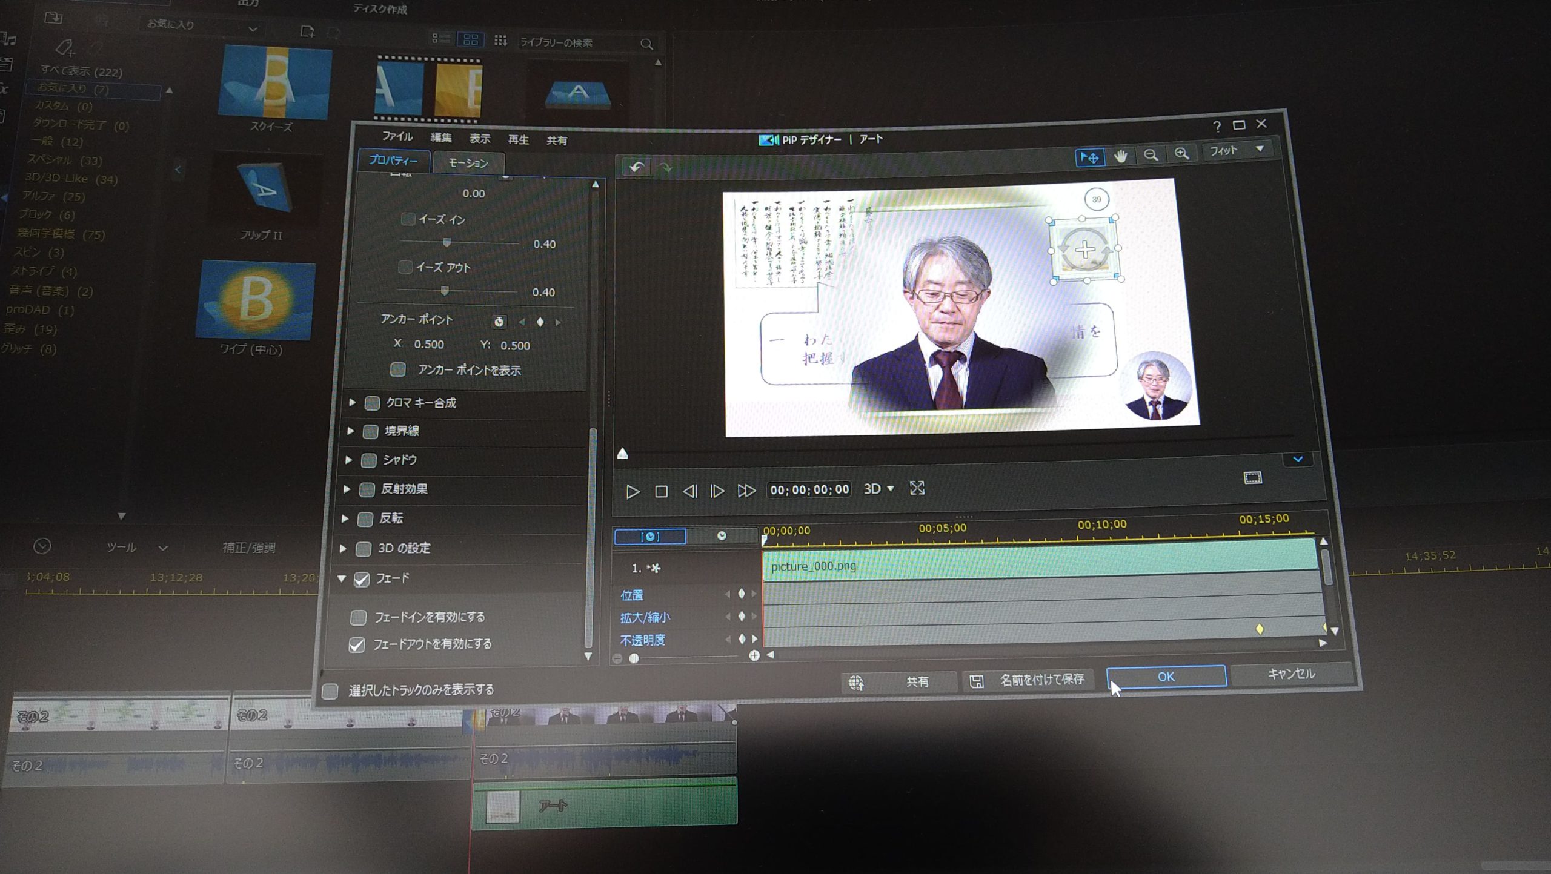
Task: Play the PiP preview
Action: 632,491
